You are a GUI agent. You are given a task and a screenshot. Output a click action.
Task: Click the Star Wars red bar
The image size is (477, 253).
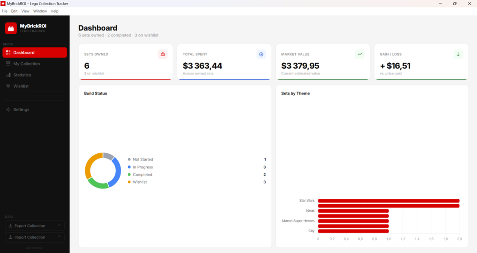point(388,201)
